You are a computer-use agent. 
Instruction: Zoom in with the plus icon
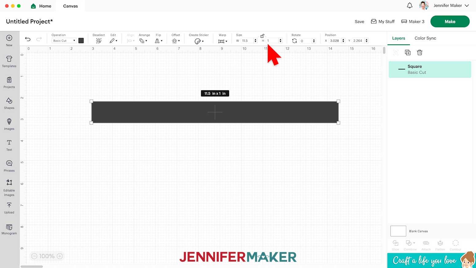pos(60,256)
